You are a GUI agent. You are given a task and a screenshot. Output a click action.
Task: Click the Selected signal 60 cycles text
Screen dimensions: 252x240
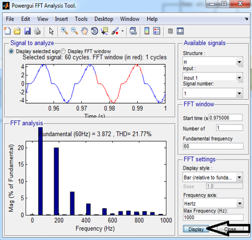click(x=94, y=57)
